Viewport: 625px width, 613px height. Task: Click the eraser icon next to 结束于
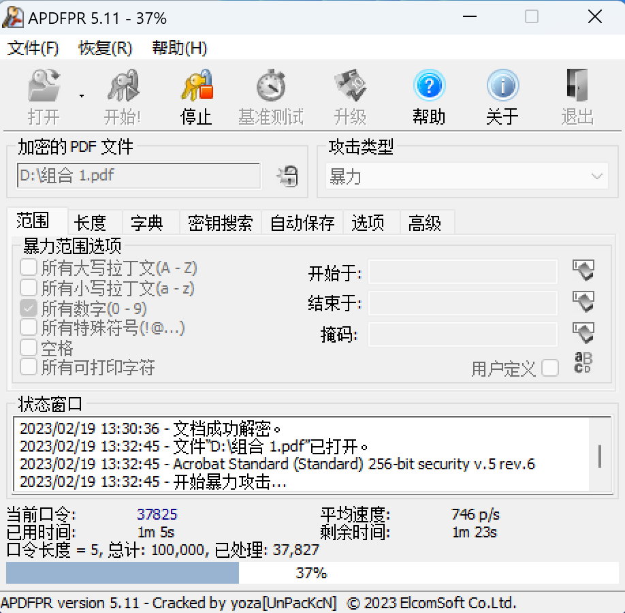pyautogui.click(x=583, y=301)
